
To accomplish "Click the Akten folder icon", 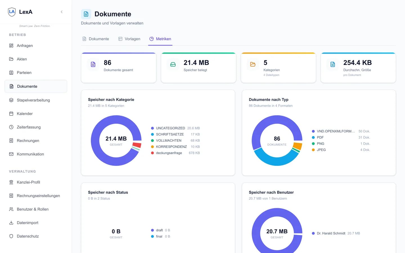I will tap(11, 59).
